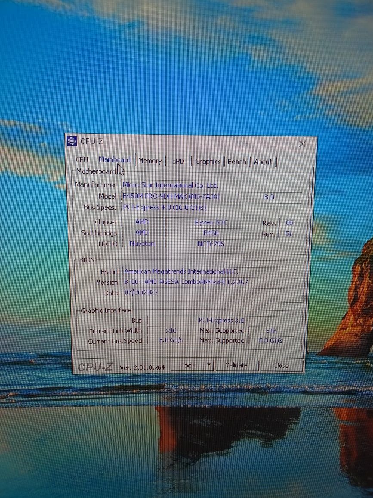Click the Tools button

(188, 366)
